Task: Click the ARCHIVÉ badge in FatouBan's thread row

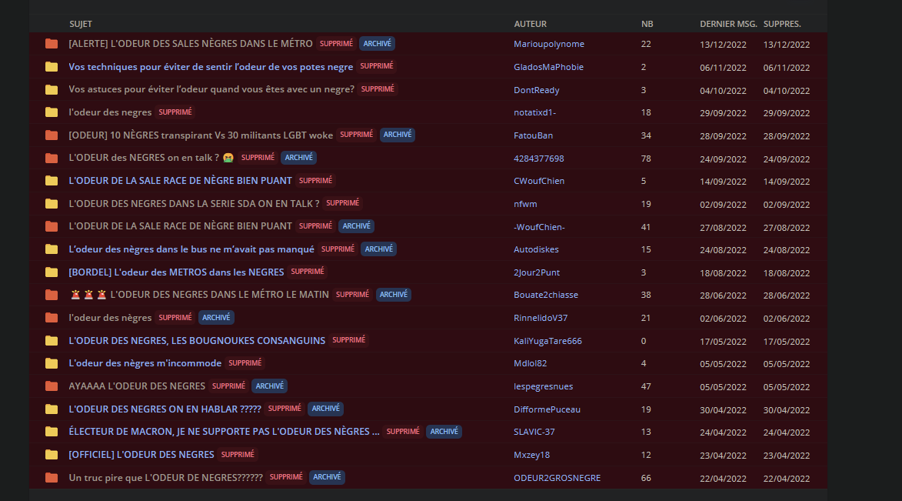Action: point(398,135)
